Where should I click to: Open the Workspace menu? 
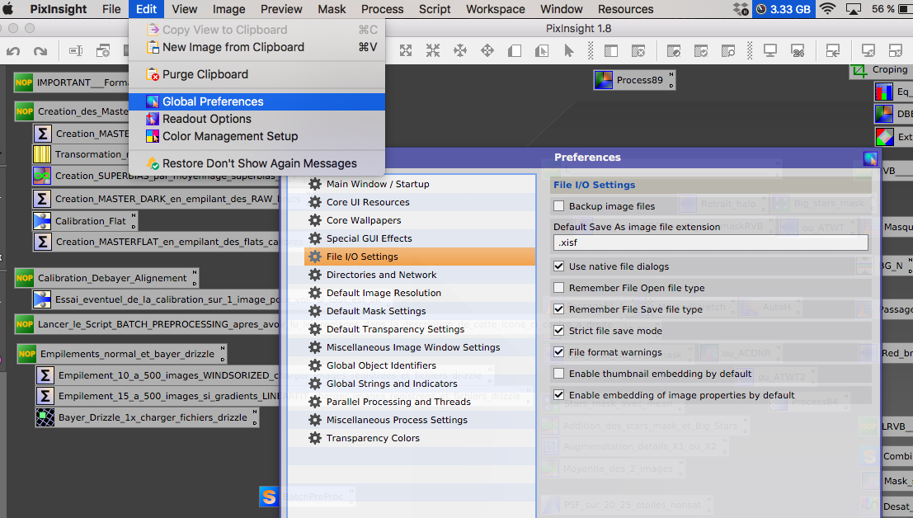(x=496, y=9)
